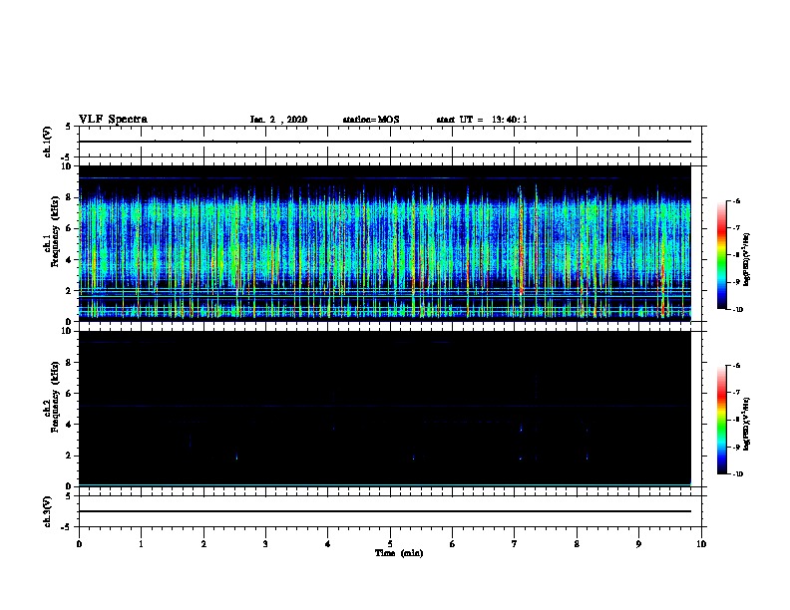The image size is (790, 610).
Task: Click the "ch.1(V)" waveform axis label
Action: click(x=48, y=142)
